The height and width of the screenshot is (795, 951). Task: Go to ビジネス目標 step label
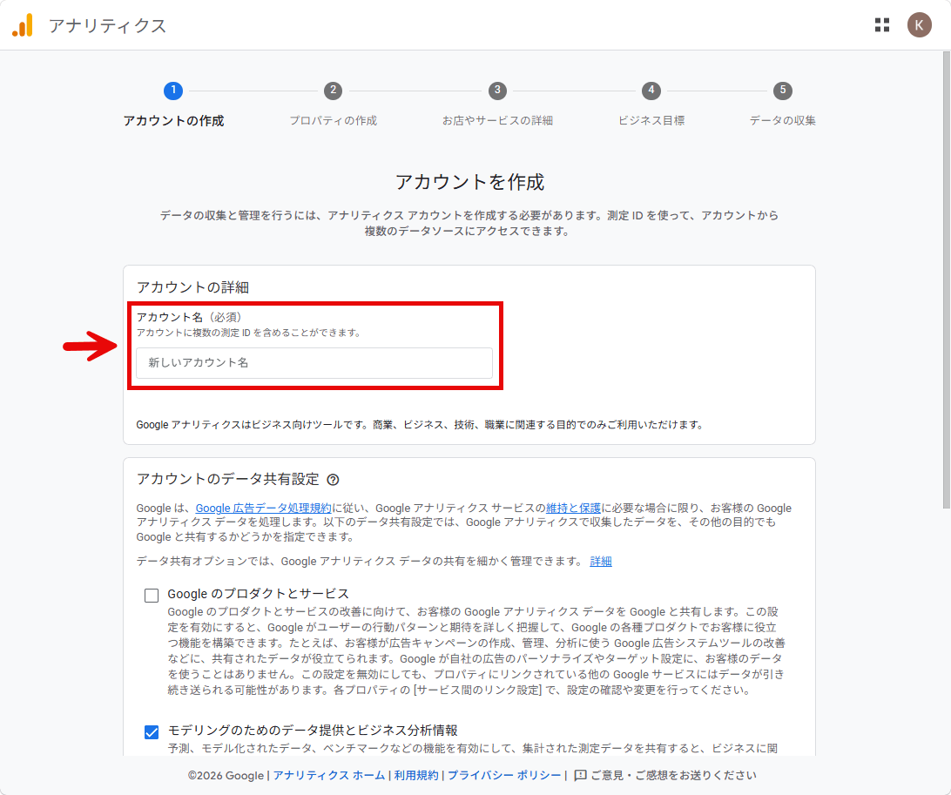(651, 121)
